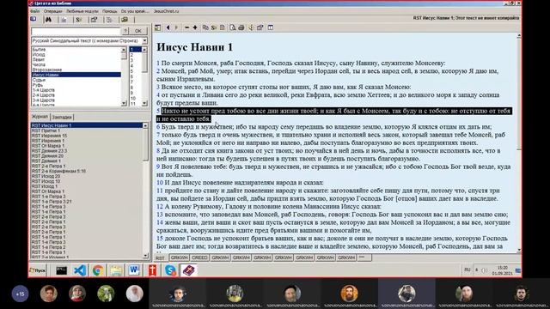Open Visual Studio Code from the taskbar
The height and width of the screenshot is (309, 550).
pos(80,270)
